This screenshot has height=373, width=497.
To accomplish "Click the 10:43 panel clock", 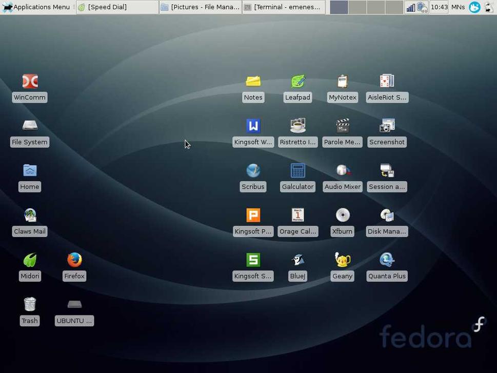I will pos(439,7).
